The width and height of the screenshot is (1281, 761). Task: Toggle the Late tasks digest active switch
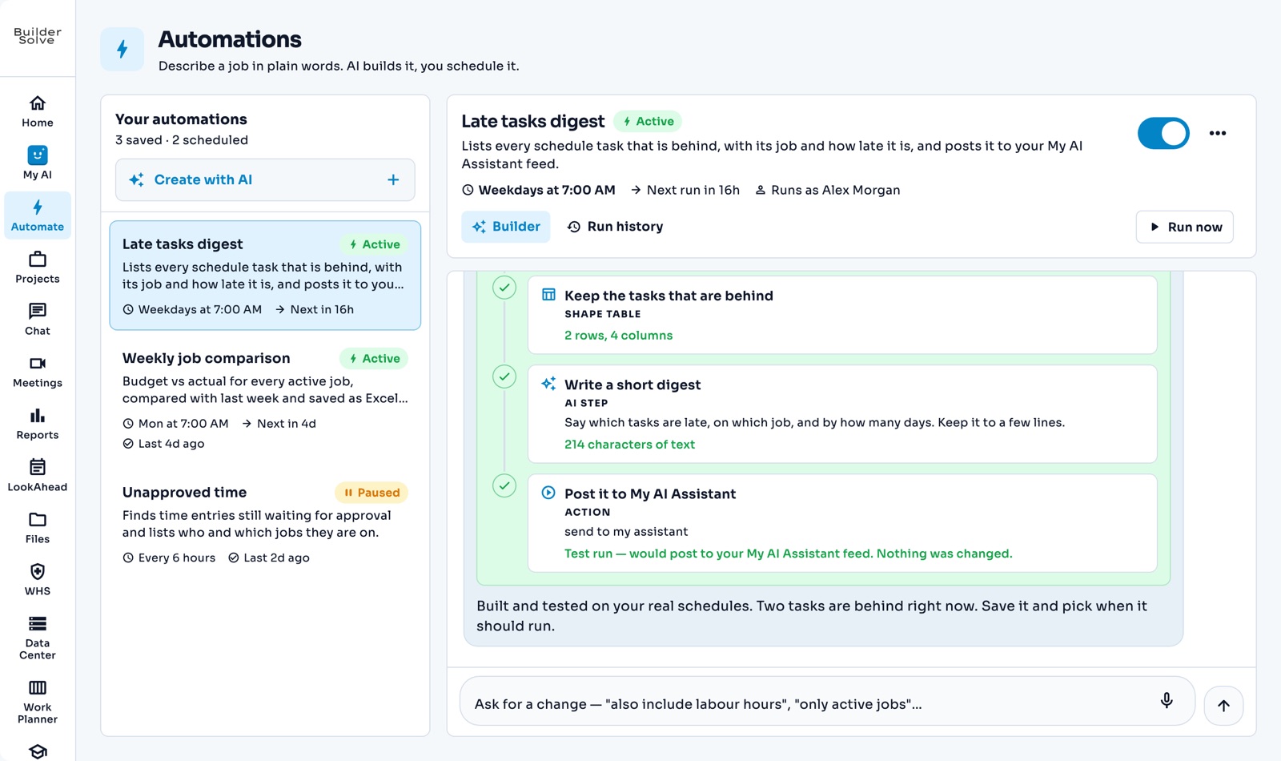tap(1163, 133)
